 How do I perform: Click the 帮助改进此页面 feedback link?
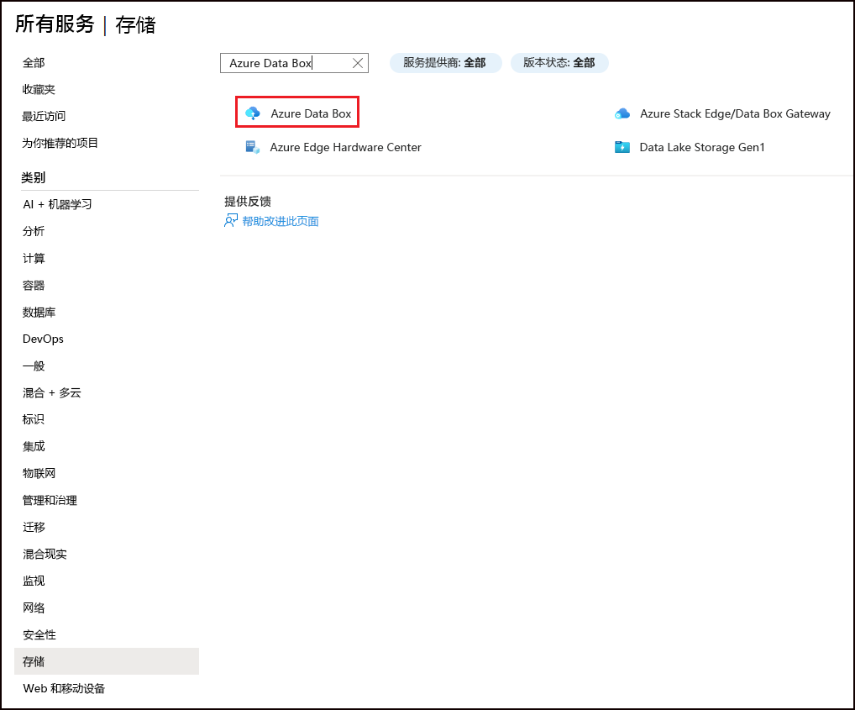(281, 221)
